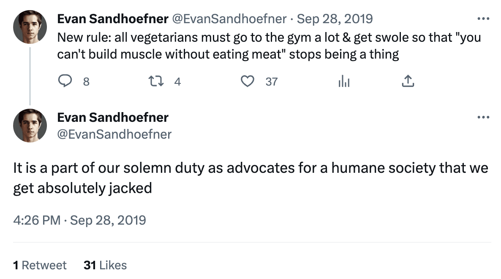Click the reply icon on the first tweet
Image resolution: width=501 pixels, height=279 pixels.
tap(65, 81)
